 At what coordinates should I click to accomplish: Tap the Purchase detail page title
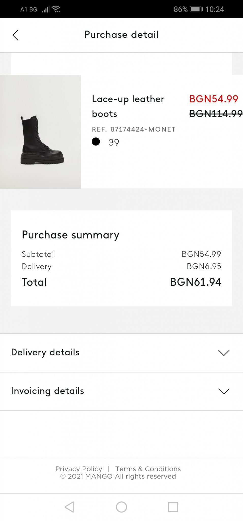[121, 35]
